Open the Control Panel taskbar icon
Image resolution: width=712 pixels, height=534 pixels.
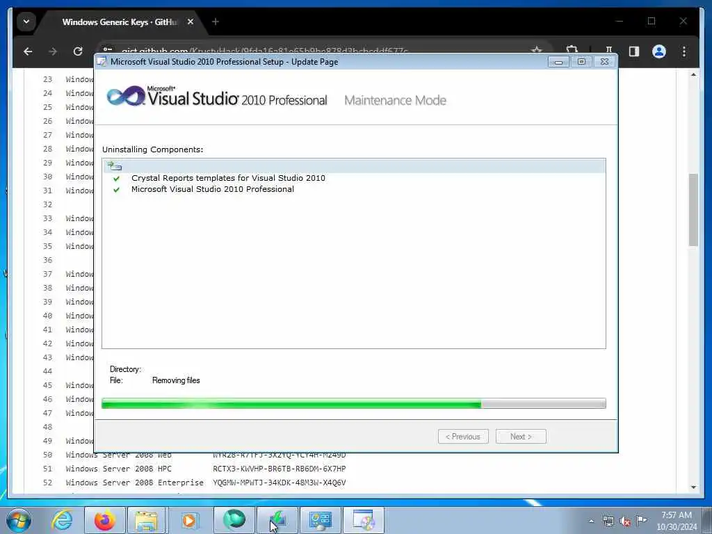coord(320,520)
